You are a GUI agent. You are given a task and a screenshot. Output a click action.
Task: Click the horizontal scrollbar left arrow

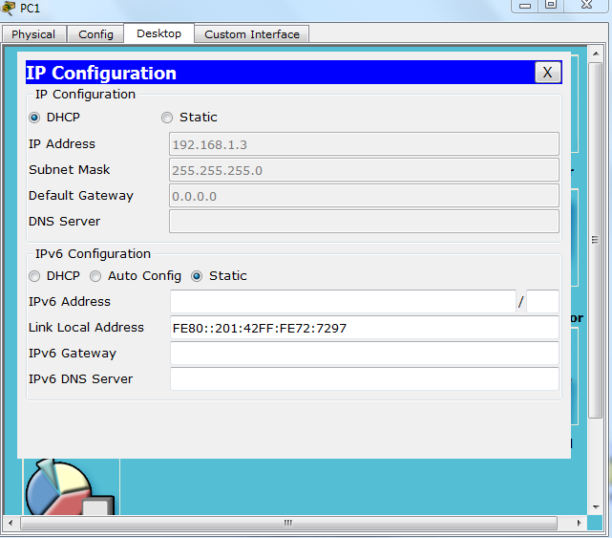[11, 523]
